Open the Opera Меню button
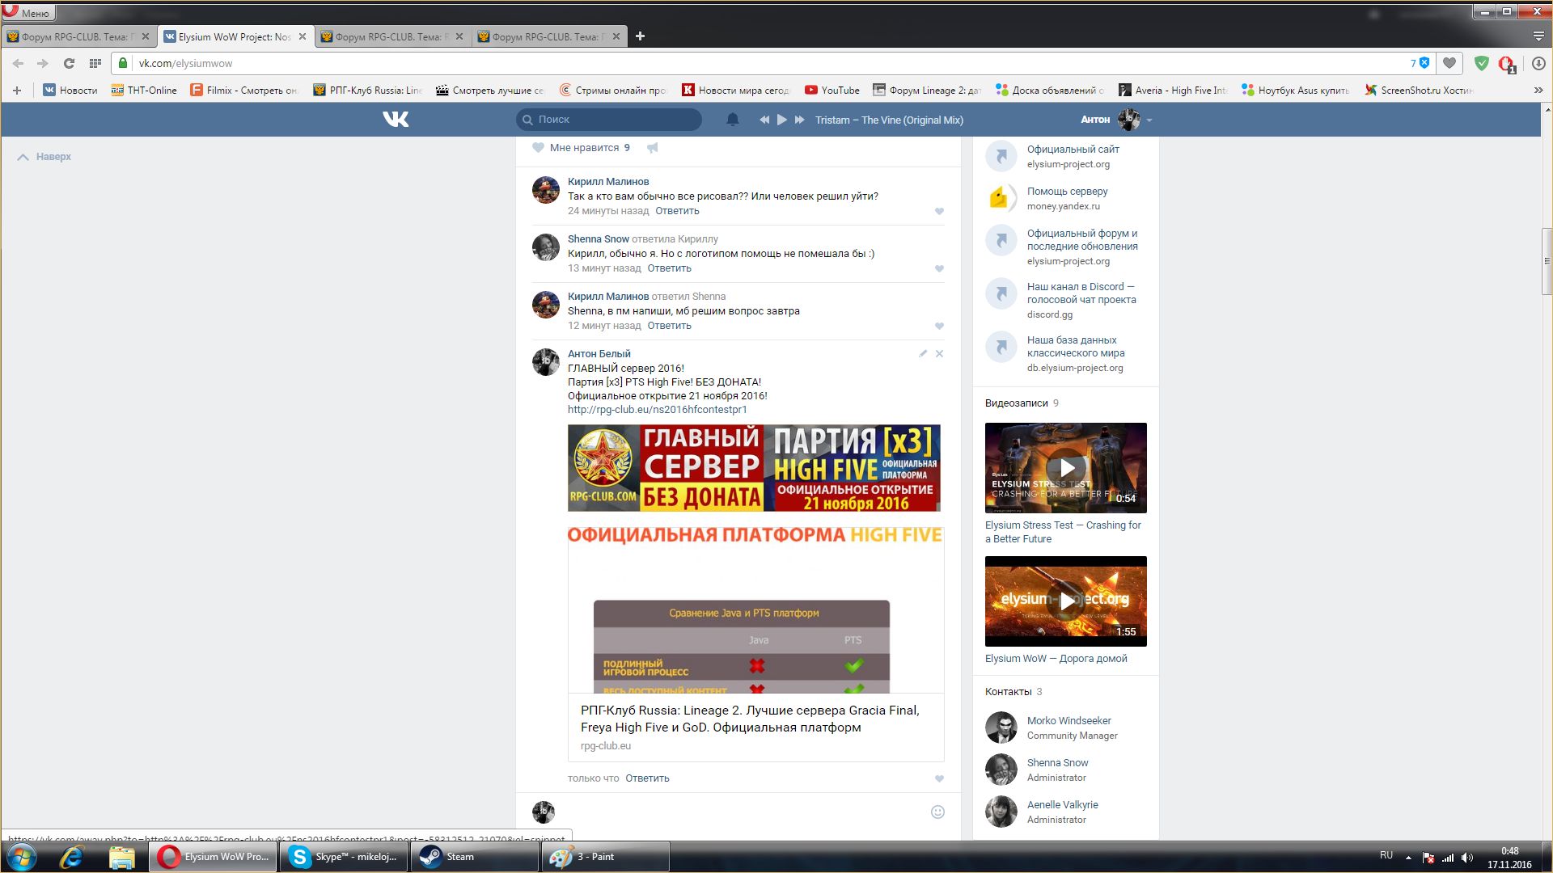The width and height of the screenshot is (1553, 873). tap(28, 13)
